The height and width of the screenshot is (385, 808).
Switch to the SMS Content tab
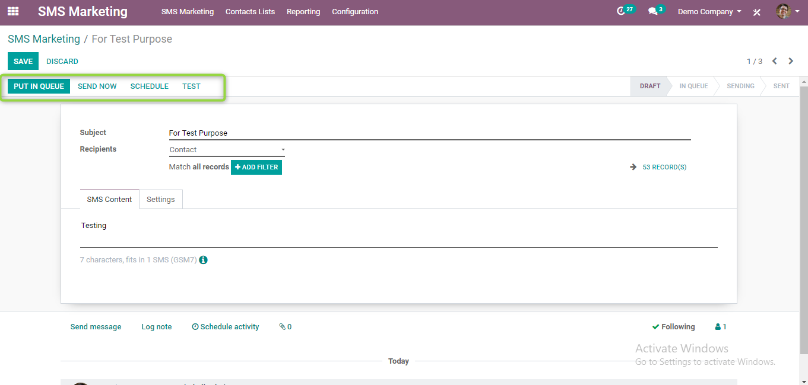coord(110,199)
